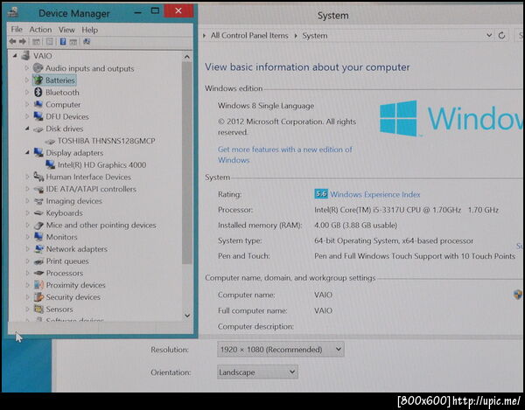Click the Imaging devices icon
Viewport: 525px width, 410px height.
38,201
